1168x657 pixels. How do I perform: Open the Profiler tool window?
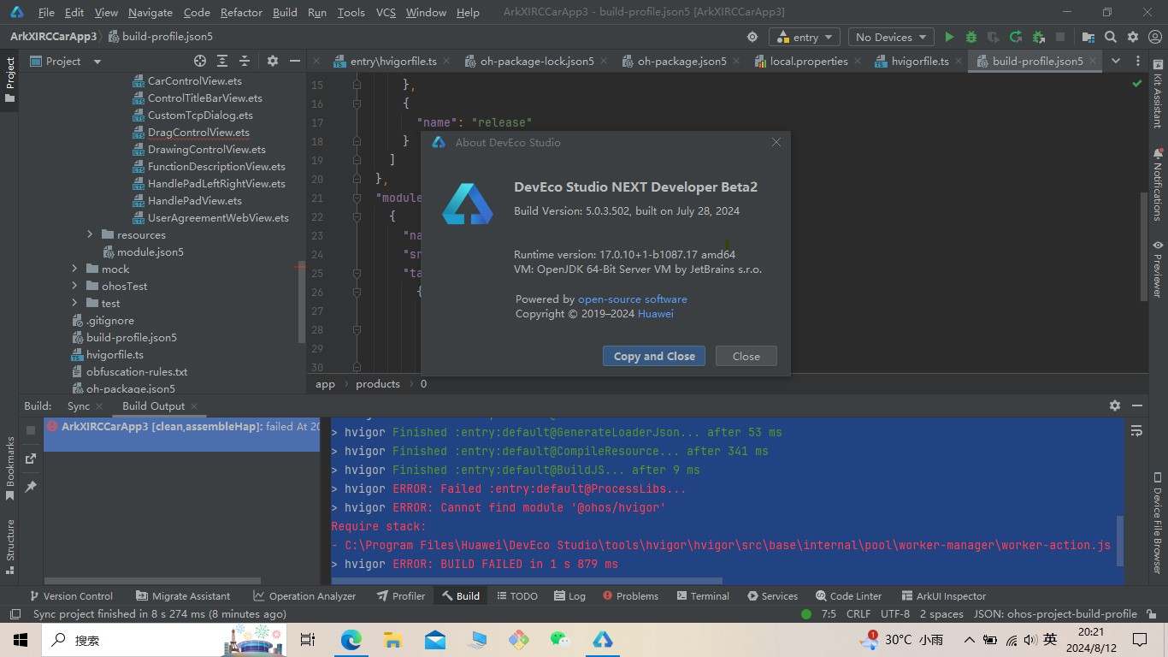click(399, 595)
